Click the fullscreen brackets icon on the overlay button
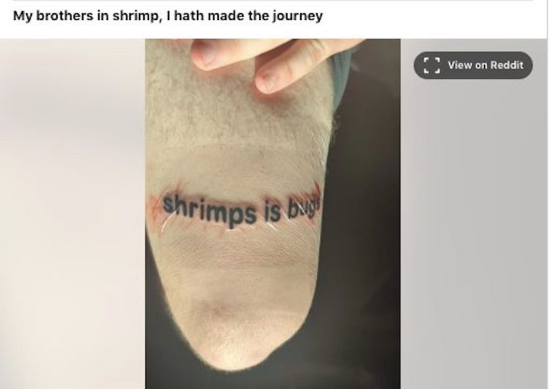This screenshot has height=389, width=549. click(431, 66)
